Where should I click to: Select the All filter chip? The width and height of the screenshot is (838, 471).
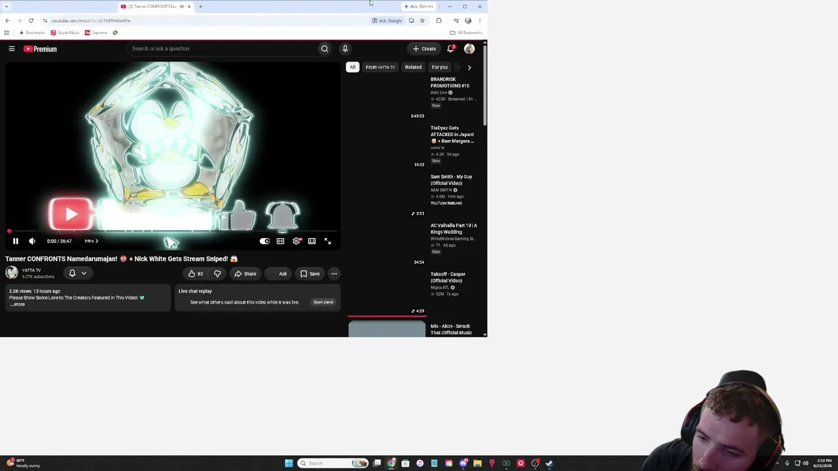352,67
